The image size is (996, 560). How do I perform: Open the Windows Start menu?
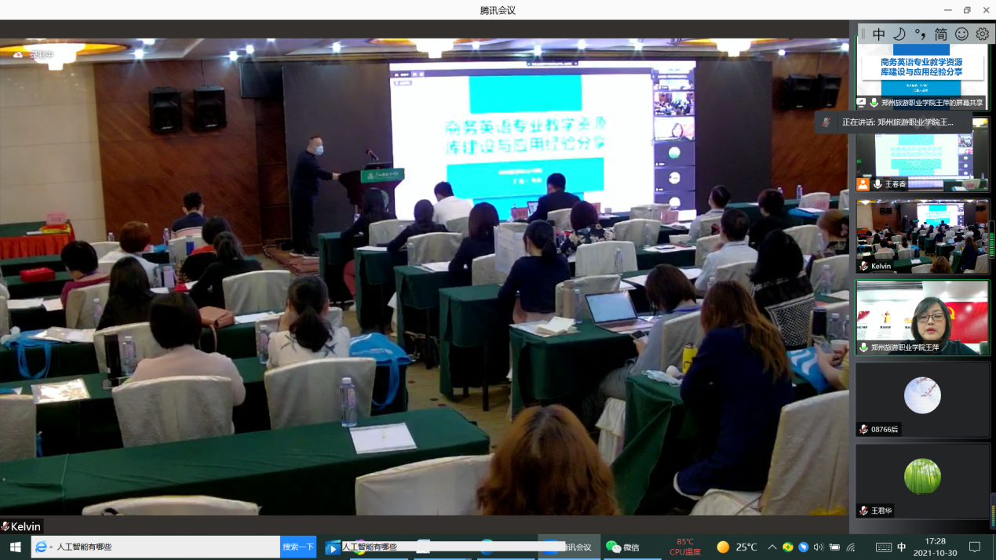[15, 547]
